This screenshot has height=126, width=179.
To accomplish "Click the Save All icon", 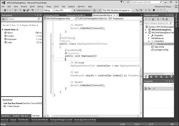I will point(28,10).
